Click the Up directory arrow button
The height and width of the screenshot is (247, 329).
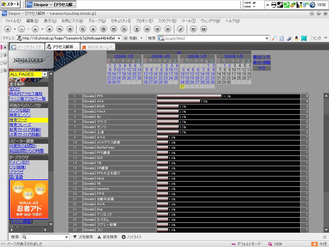(35, 29)
